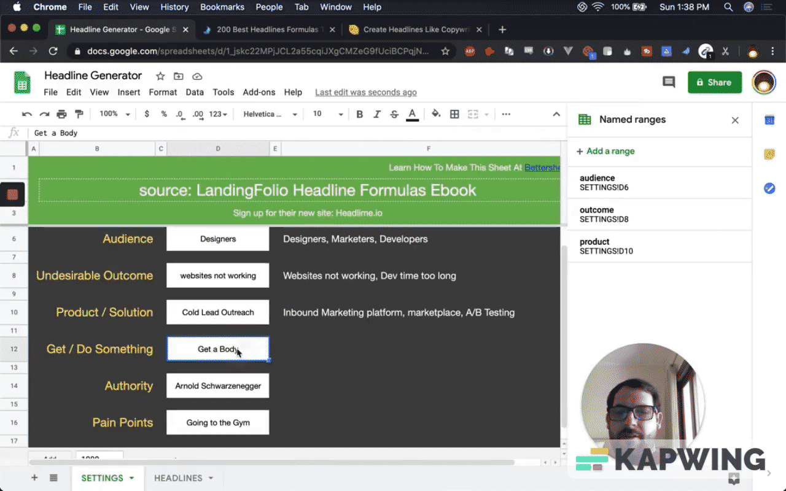Open the text color picker

(413, 114)
